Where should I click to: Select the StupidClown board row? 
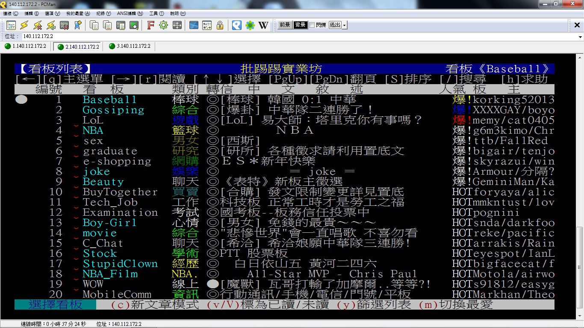click(x=284, y=264)
